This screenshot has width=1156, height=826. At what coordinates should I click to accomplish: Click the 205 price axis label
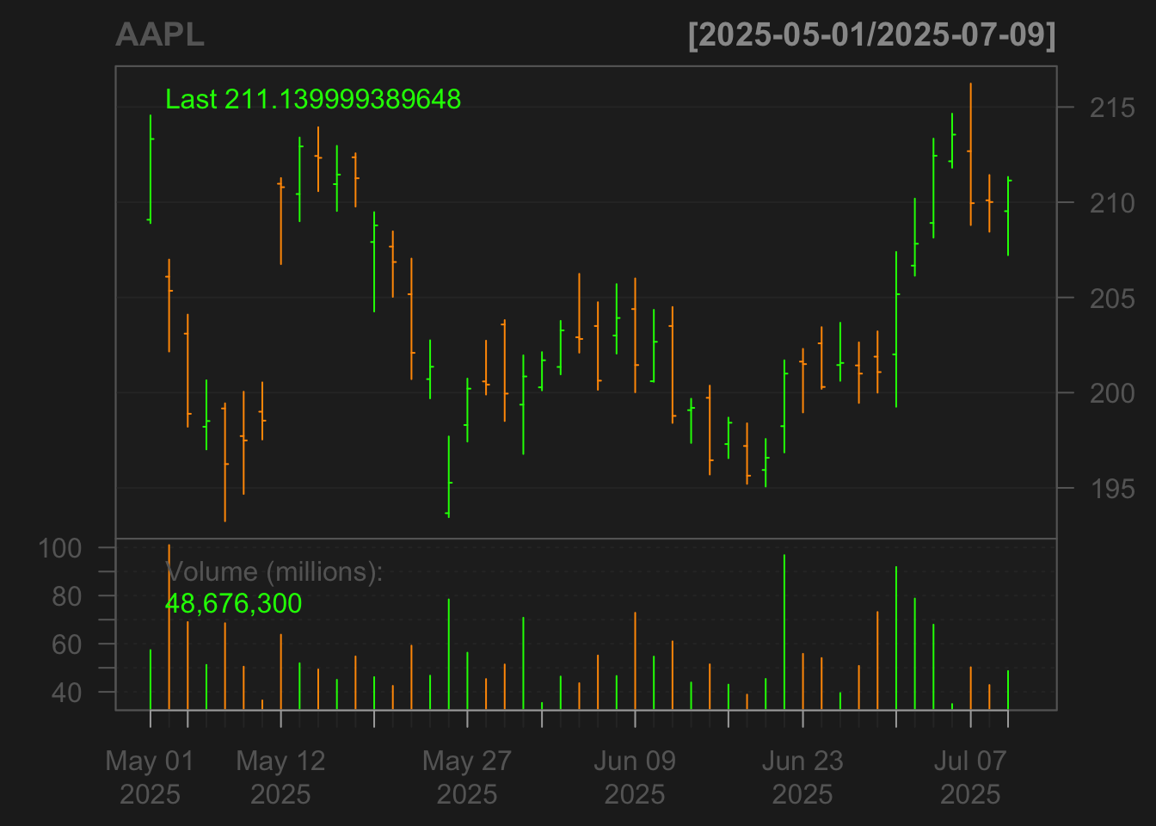click(x=1112, y=299)
